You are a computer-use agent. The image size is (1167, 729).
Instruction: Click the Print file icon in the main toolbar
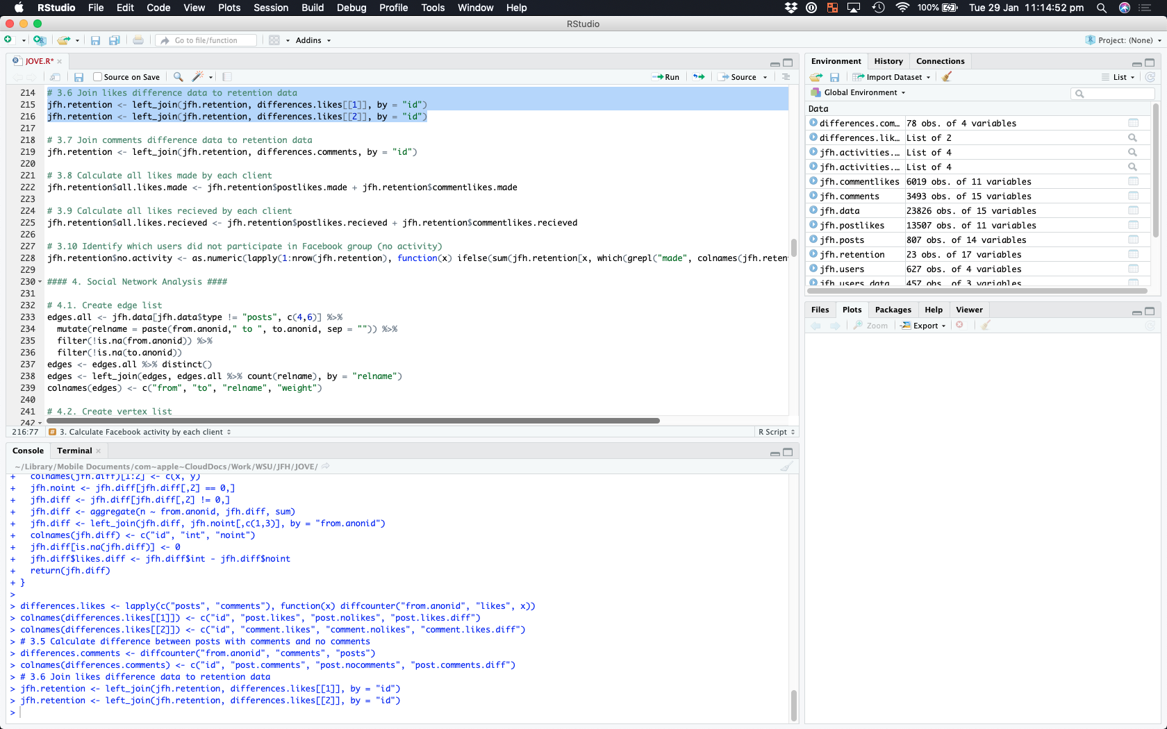[x=138, y=40]
